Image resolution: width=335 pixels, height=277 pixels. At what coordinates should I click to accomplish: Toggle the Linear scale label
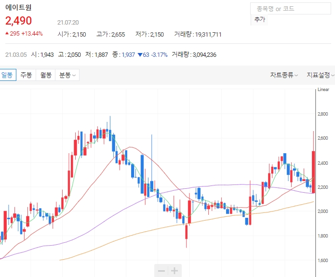323,90
